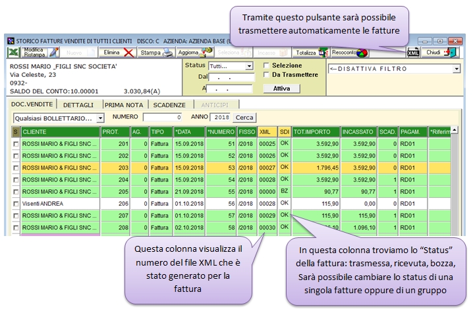The height and width of the screenshot is (309, 473).
Task: Click the INCASSATO column header
Action: point(358,132)
